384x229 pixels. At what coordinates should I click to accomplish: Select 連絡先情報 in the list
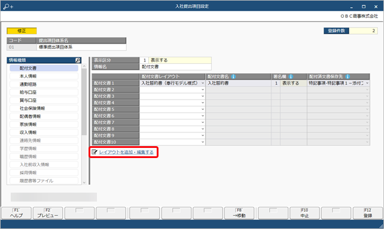[x=44, y=141]
